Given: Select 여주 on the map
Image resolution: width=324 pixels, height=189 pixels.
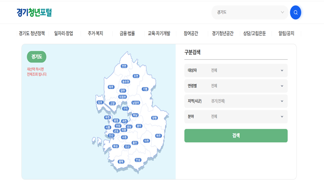Looking at the screenshot, I should point(159,136).
